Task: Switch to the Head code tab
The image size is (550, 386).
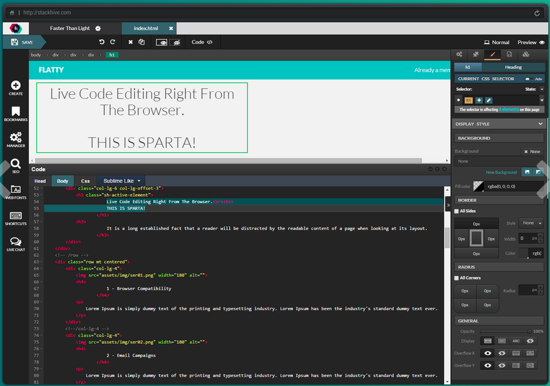Action: [x=40, y=181]
